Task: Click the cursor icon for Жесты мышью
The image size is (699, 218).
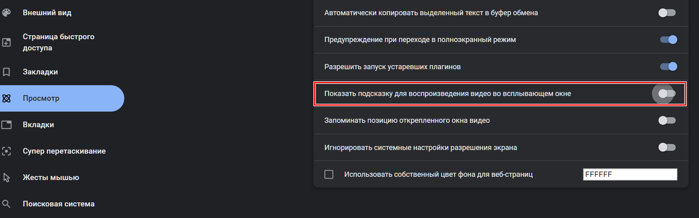Action: coord(6,178)
